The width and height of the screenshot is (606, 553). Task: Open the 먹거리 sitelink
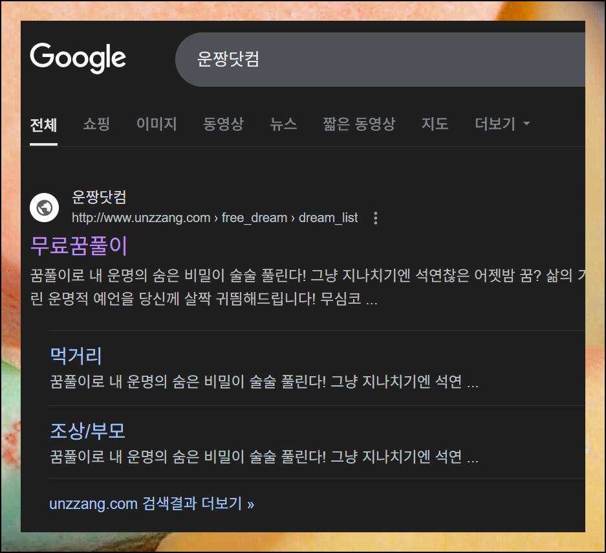(76, 356)
